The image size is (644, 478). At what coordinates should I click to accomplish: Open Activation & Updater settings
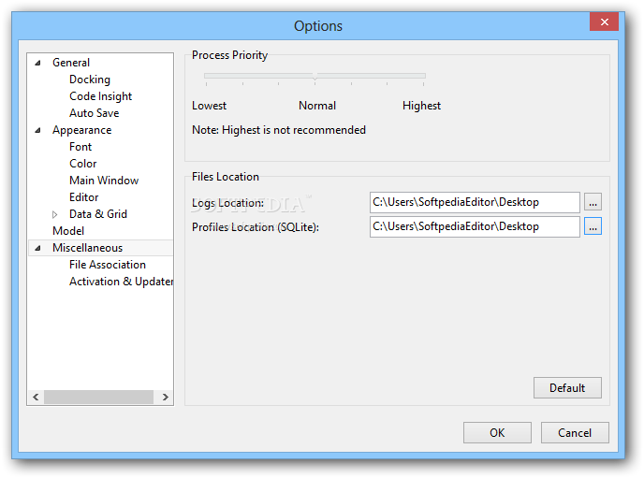point(121,282)
